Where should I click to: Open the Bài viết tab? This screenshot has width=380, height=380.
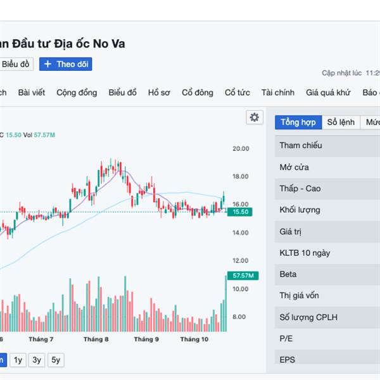tap(32, 92)
